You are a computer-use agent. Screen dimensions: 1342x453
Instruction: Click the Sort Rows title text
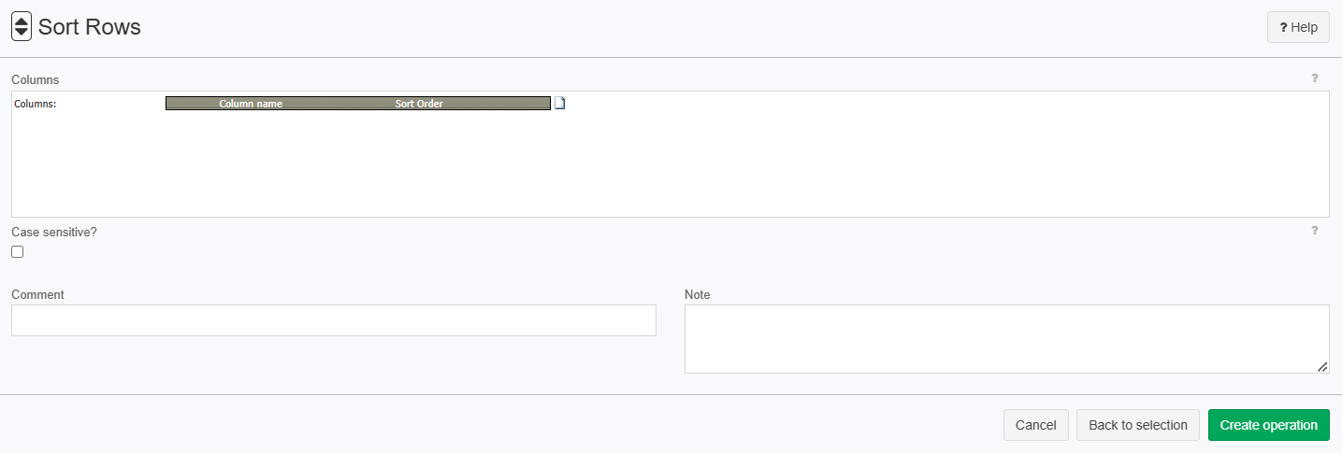click(x=90, y=27)
